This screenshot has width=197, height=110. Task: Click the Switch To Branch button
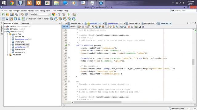tap(42, 19)
